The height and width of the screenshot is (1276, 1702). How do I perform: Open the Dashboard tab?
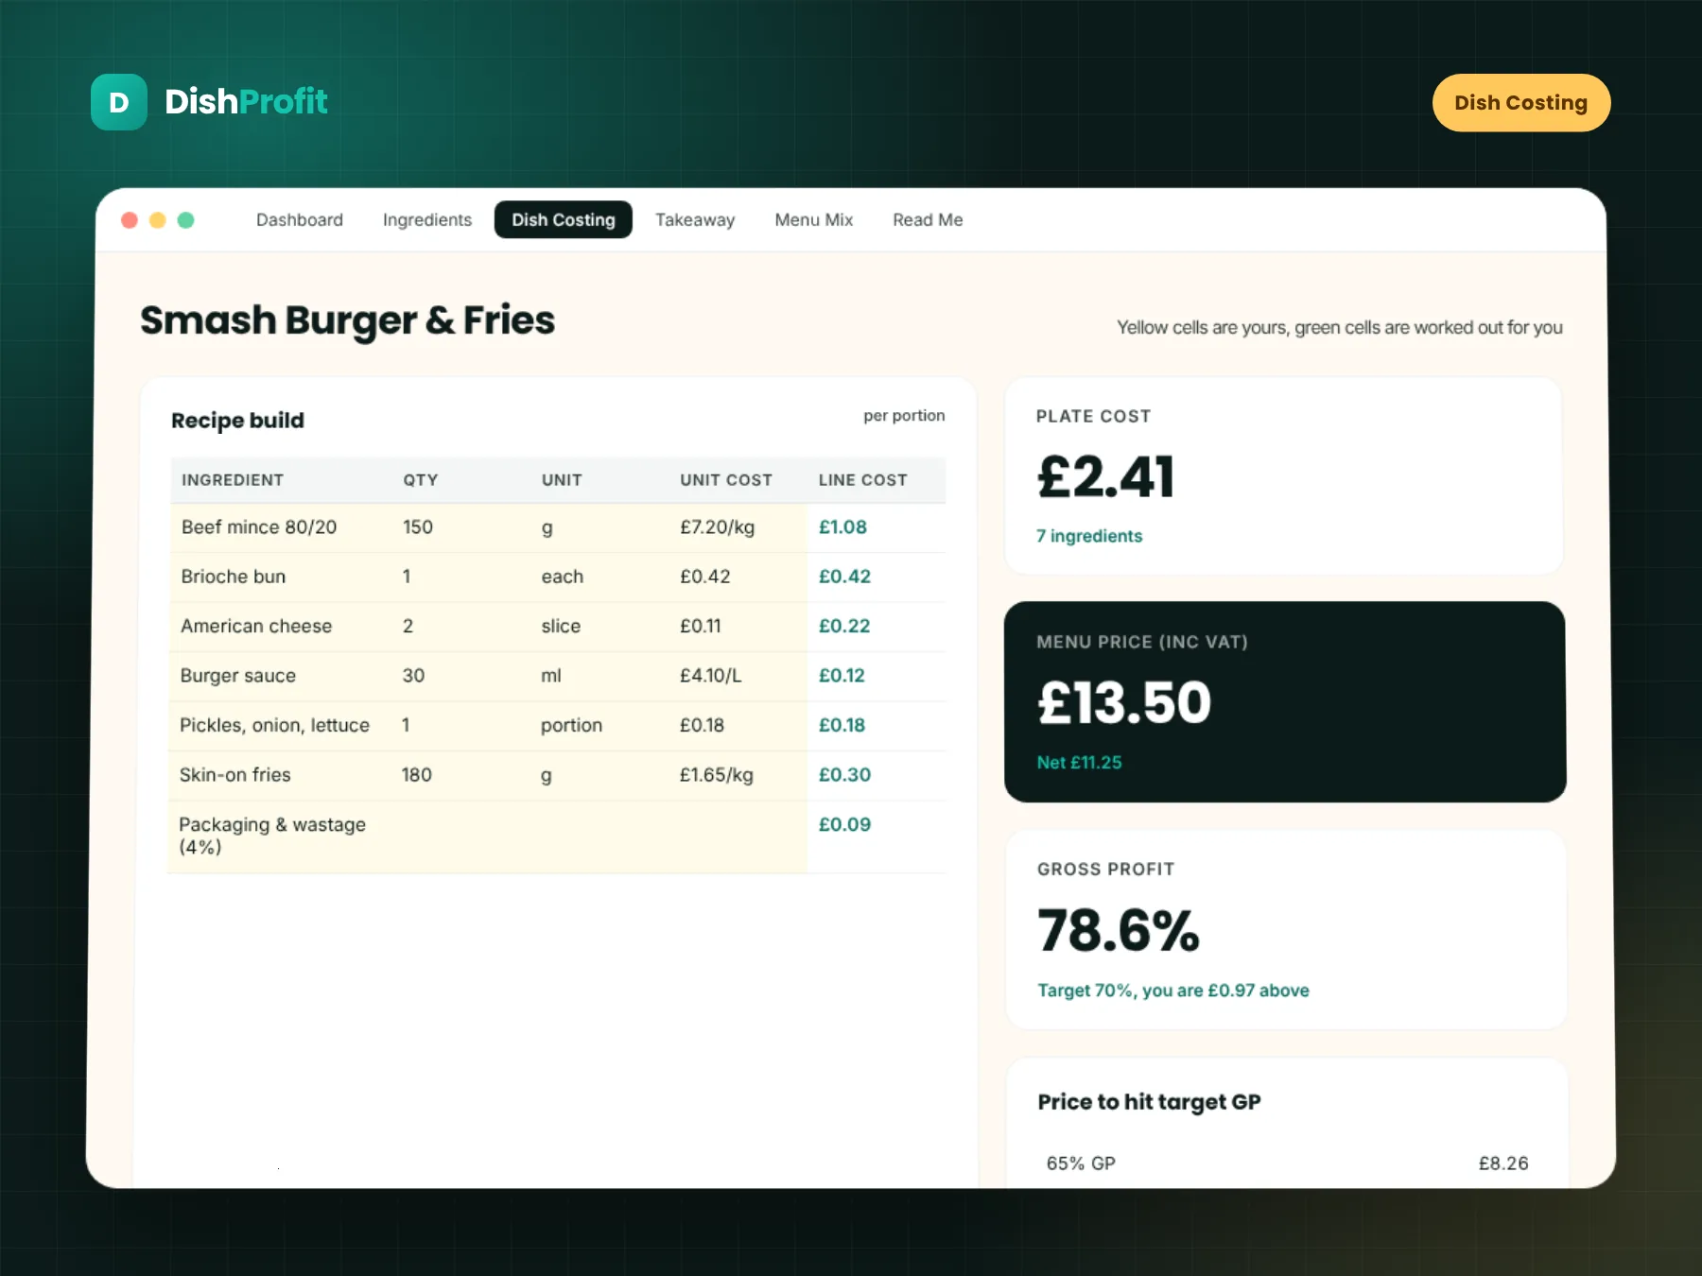300,220
